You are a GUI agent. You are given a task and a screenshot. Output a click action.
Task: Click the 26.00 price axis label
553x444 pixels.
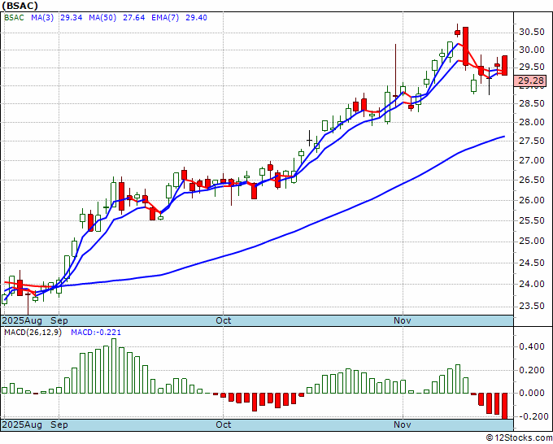(x=532, y=200)
